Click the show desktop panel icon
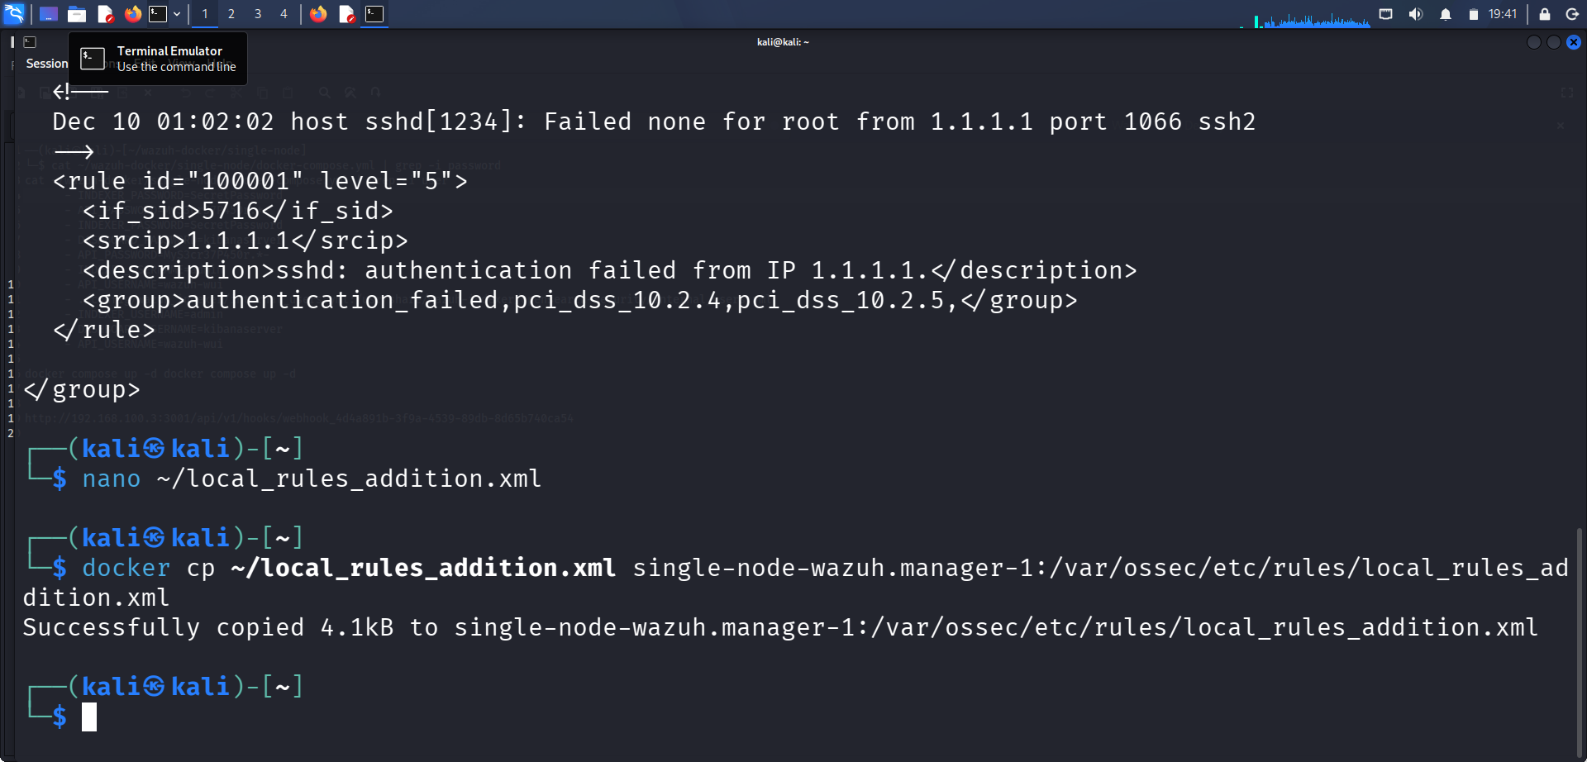This screenshot has width=1587, height=762. [x=49, y=14]
